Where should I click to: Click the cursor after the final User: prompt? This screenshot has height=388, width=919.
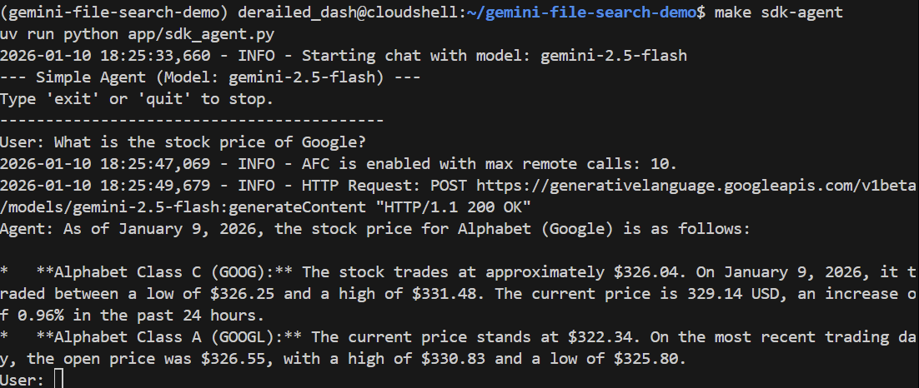pyautogui.click(x=58, y=380)
